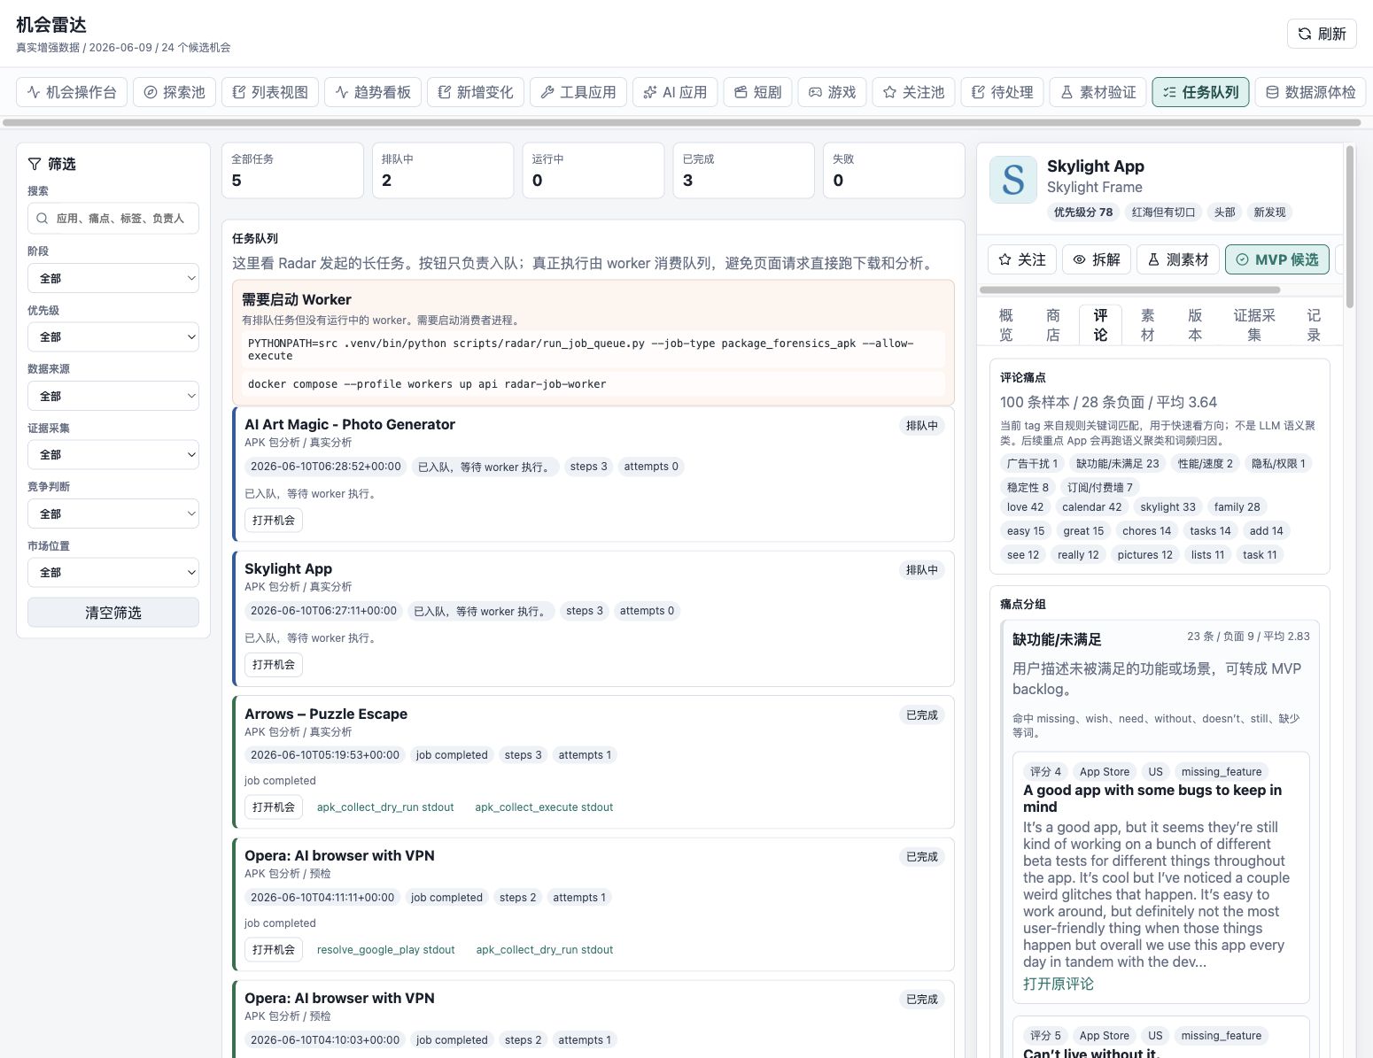This screenshot has width=1373, height=1058.
Task: Click the magnifier icon in search box
Action: pos(43,218)
